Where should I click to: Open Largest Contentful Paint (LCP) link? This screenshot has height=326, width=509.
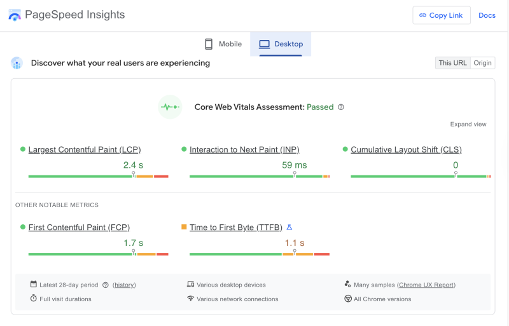(x=85, y=150)
